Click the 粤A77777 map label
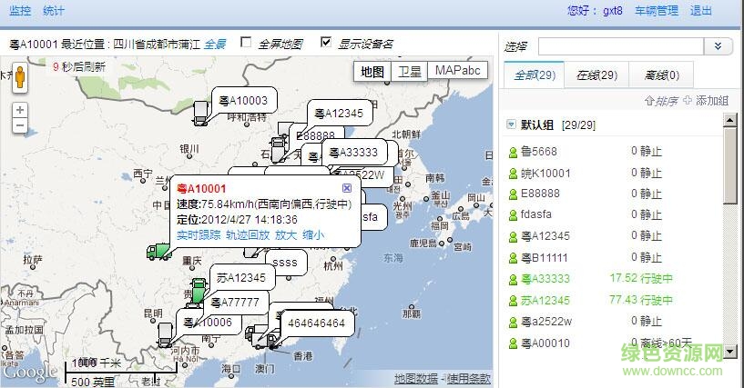This screenshot has height=388, width=744. click(235, 302)
